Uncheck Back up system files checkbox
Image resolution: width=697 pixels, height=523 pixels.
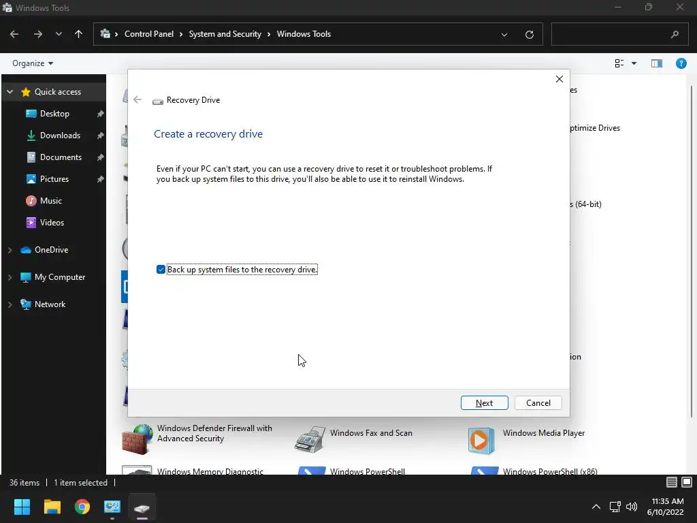pos(161,270)
